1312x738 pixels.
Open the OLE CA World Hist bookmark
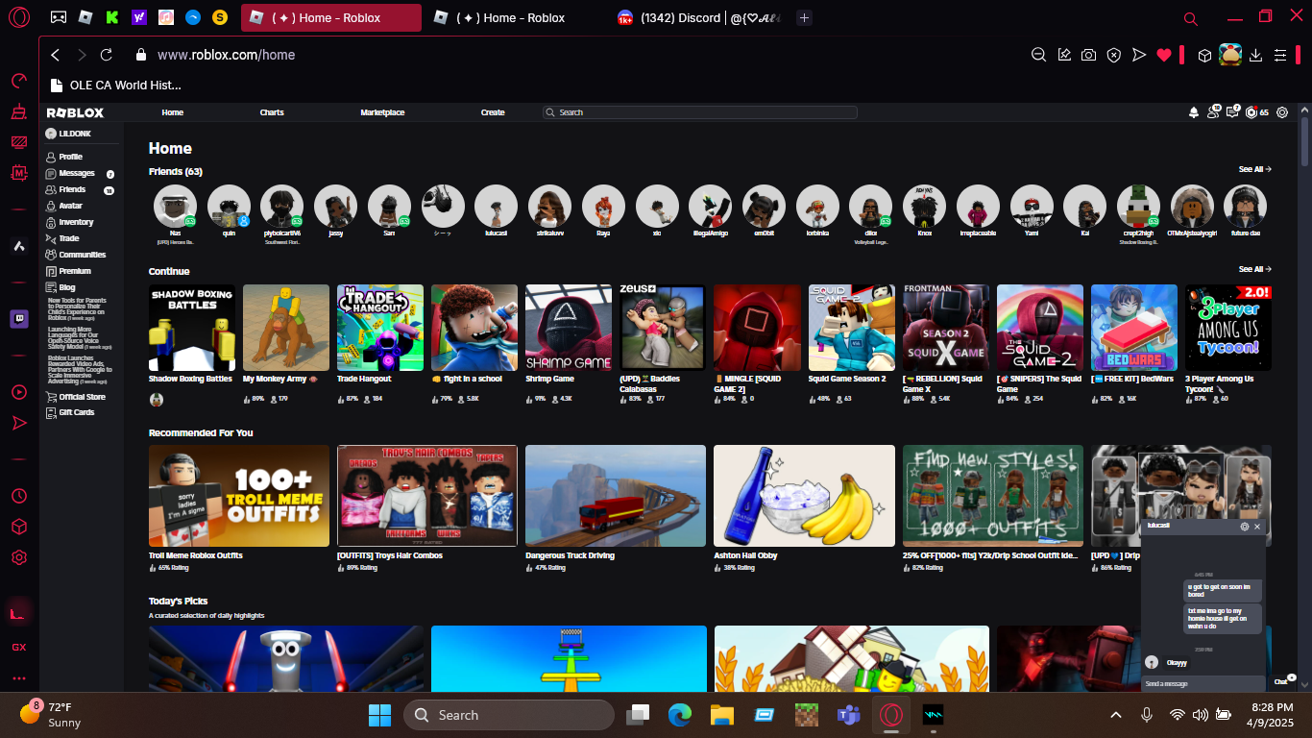click(115, 85)
